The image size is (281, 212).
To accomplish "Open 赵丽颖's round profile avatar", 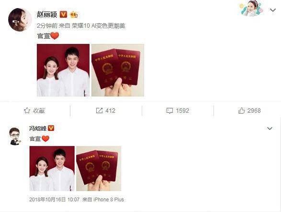I will coord(20,20).
